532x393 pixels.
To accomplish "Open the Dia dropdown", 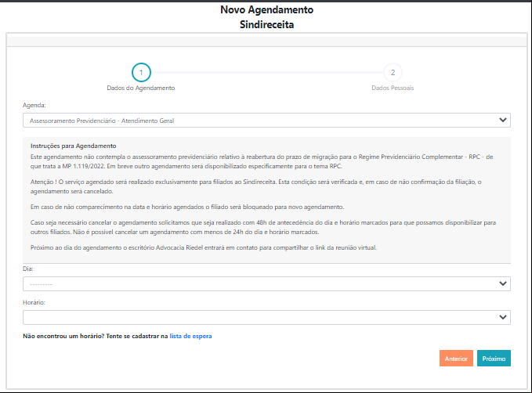I will pos(266,284).
